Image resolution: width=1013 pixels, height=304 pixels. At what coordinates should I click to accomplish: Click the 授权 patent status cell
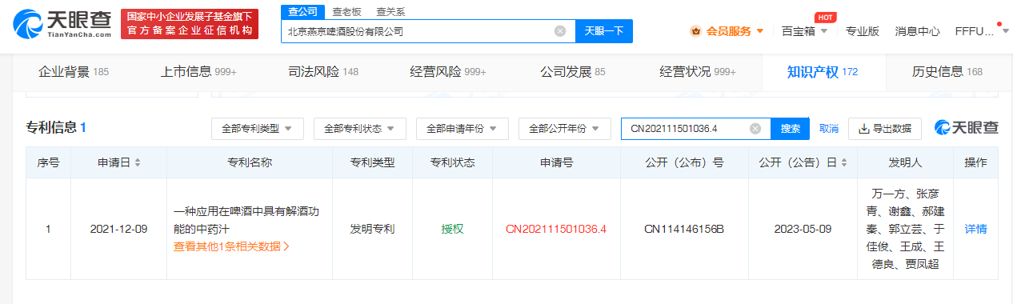(452, 229)
